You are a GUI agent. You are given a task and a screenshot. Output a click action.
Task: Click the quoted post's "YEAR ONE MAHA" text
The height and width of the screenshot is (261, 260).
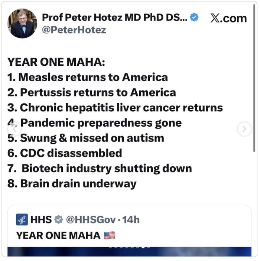click(58, 235)
